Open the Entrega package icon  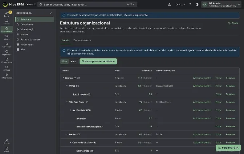(x=7, y=68)
